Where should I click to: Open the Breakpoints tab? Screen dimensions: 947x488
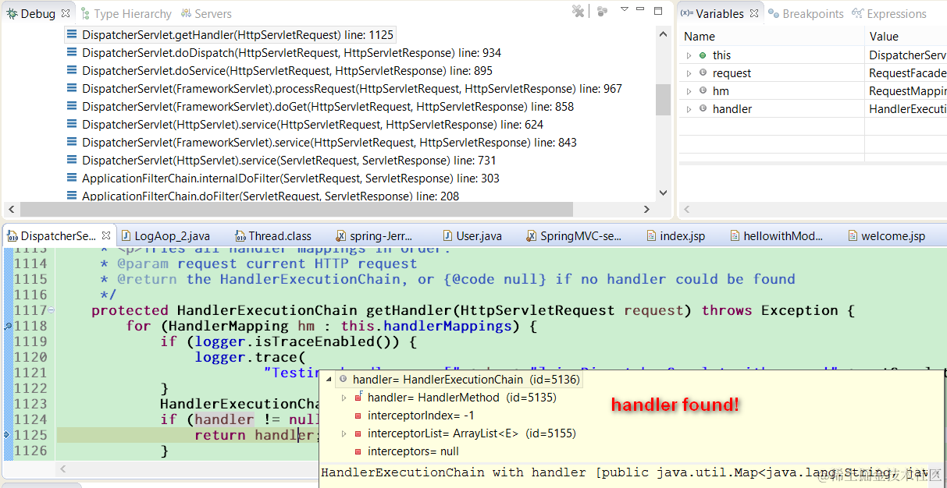[x=806, y=14]
